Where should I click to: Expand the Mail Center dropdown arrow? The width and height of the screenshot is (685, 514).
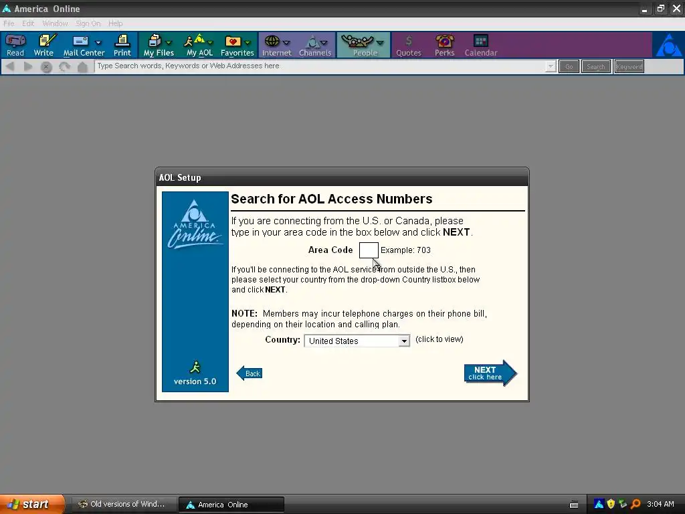point(98,42)
